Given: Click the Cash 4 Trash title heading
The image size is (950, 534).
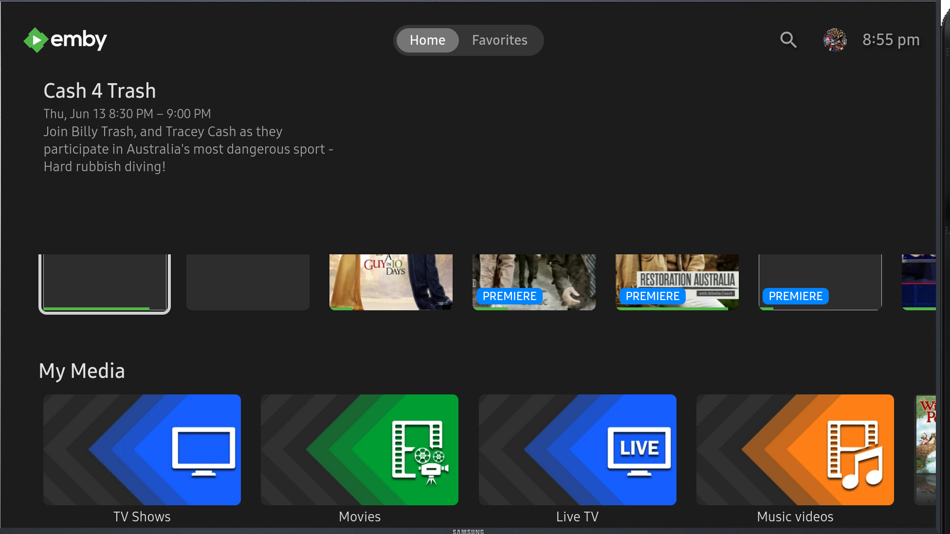Looking at the screenshot, I should tap(100, 91).
